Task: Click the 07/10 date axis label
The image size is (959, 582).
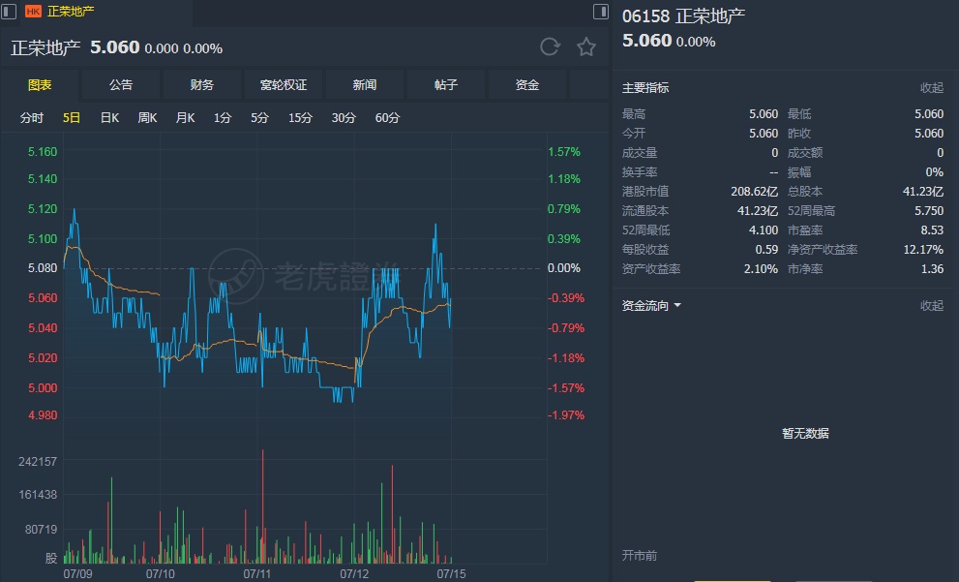Action: [161, 574]
